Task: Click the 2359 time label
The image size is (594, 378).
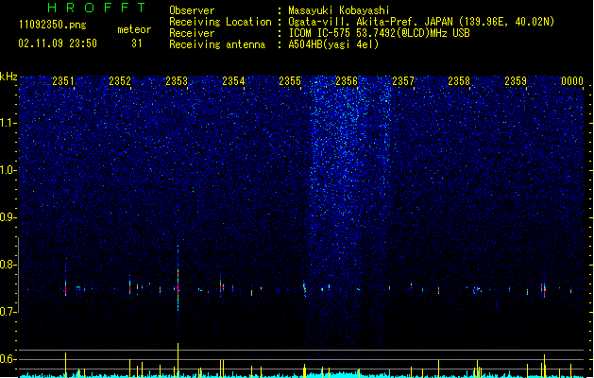Action: point(516,80)
